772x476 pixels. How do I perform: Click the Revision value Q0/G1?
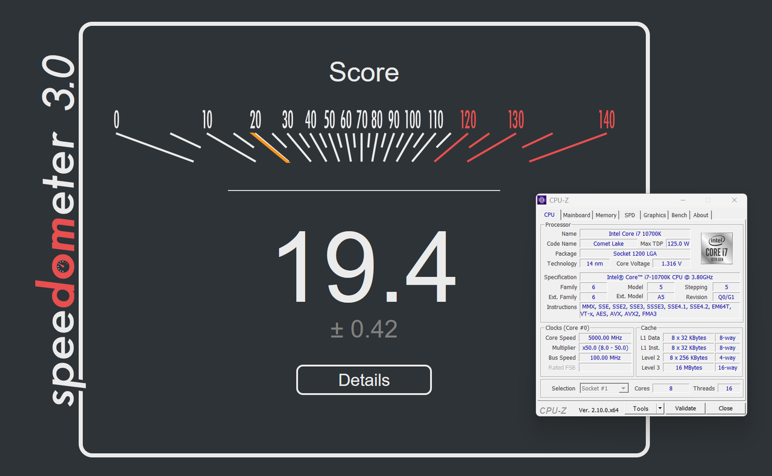point(726,297)
